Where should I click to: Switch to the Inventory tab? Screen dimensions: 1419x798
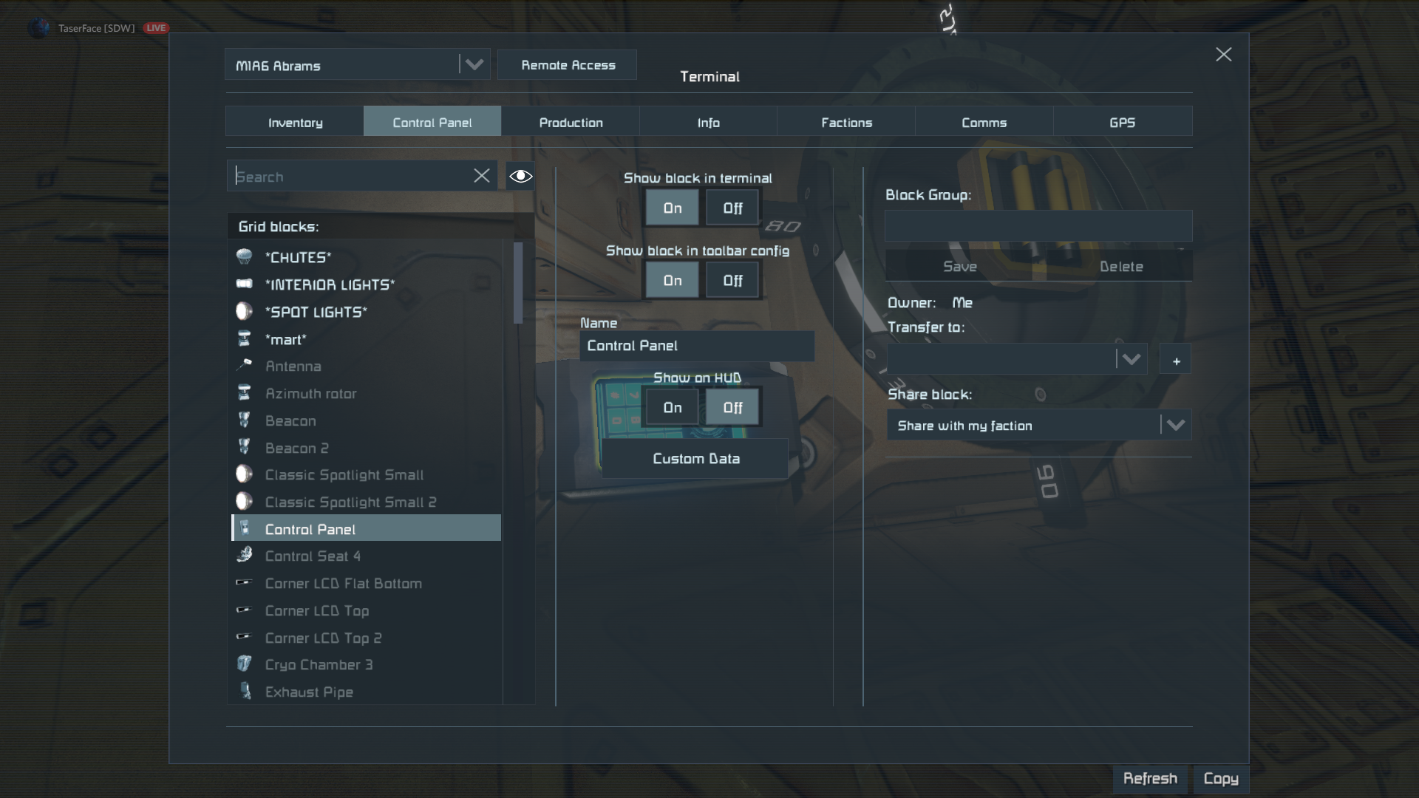coord(295,123)
